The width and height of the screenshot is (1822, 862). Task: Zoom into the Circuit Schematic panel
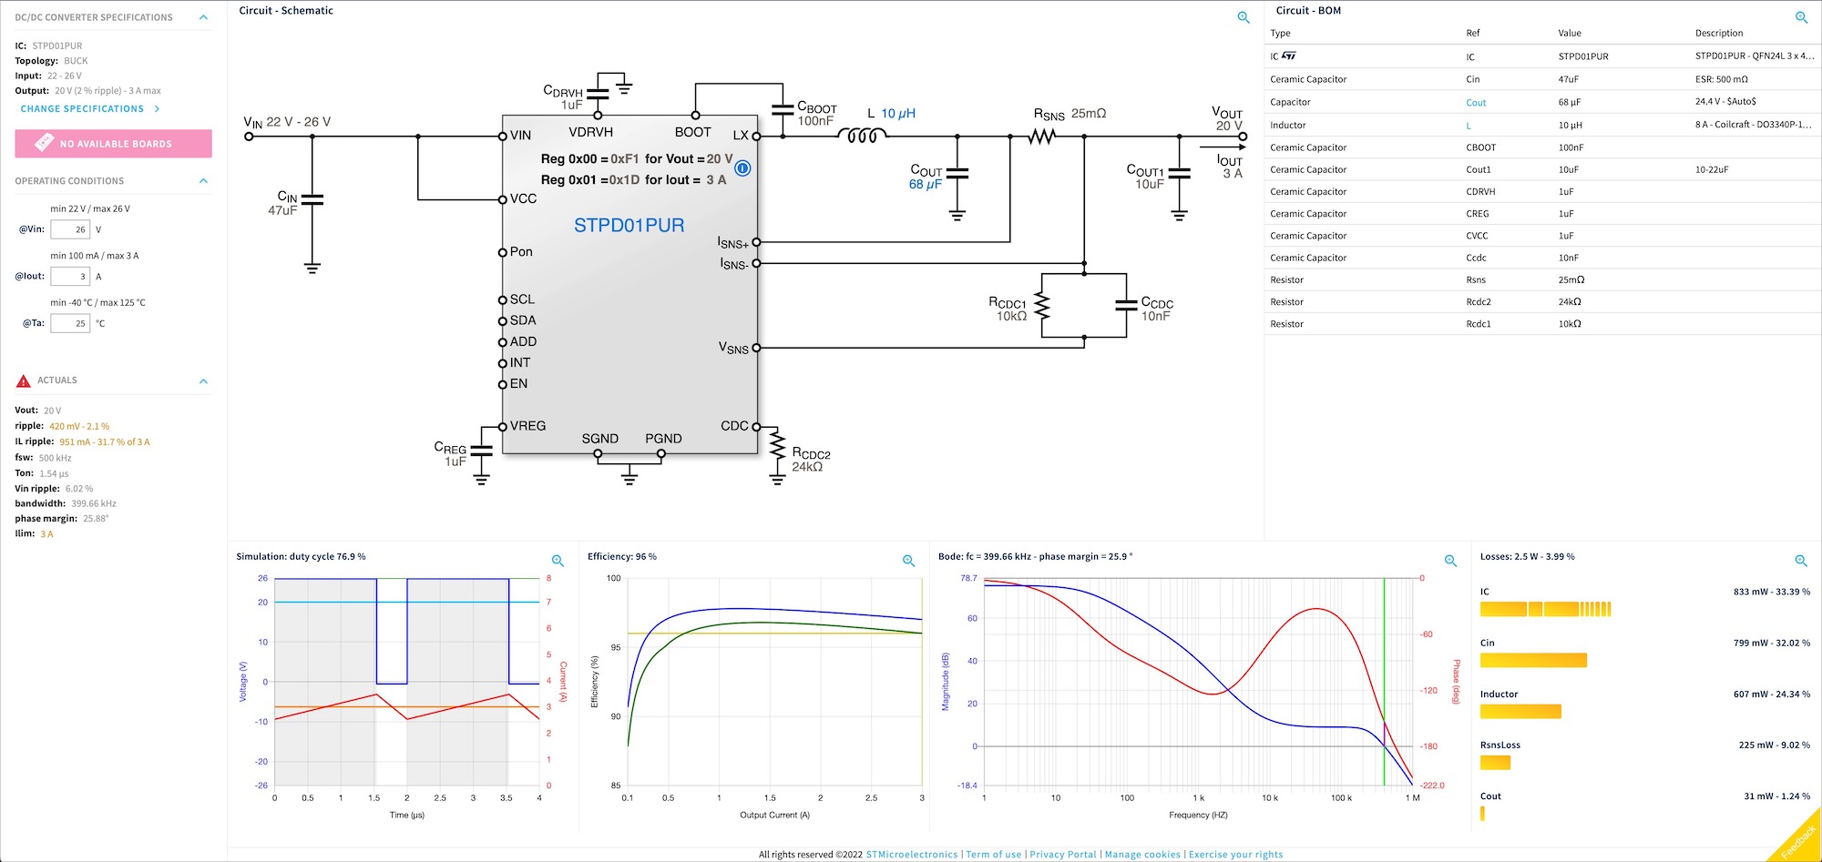pos(1244,17)
